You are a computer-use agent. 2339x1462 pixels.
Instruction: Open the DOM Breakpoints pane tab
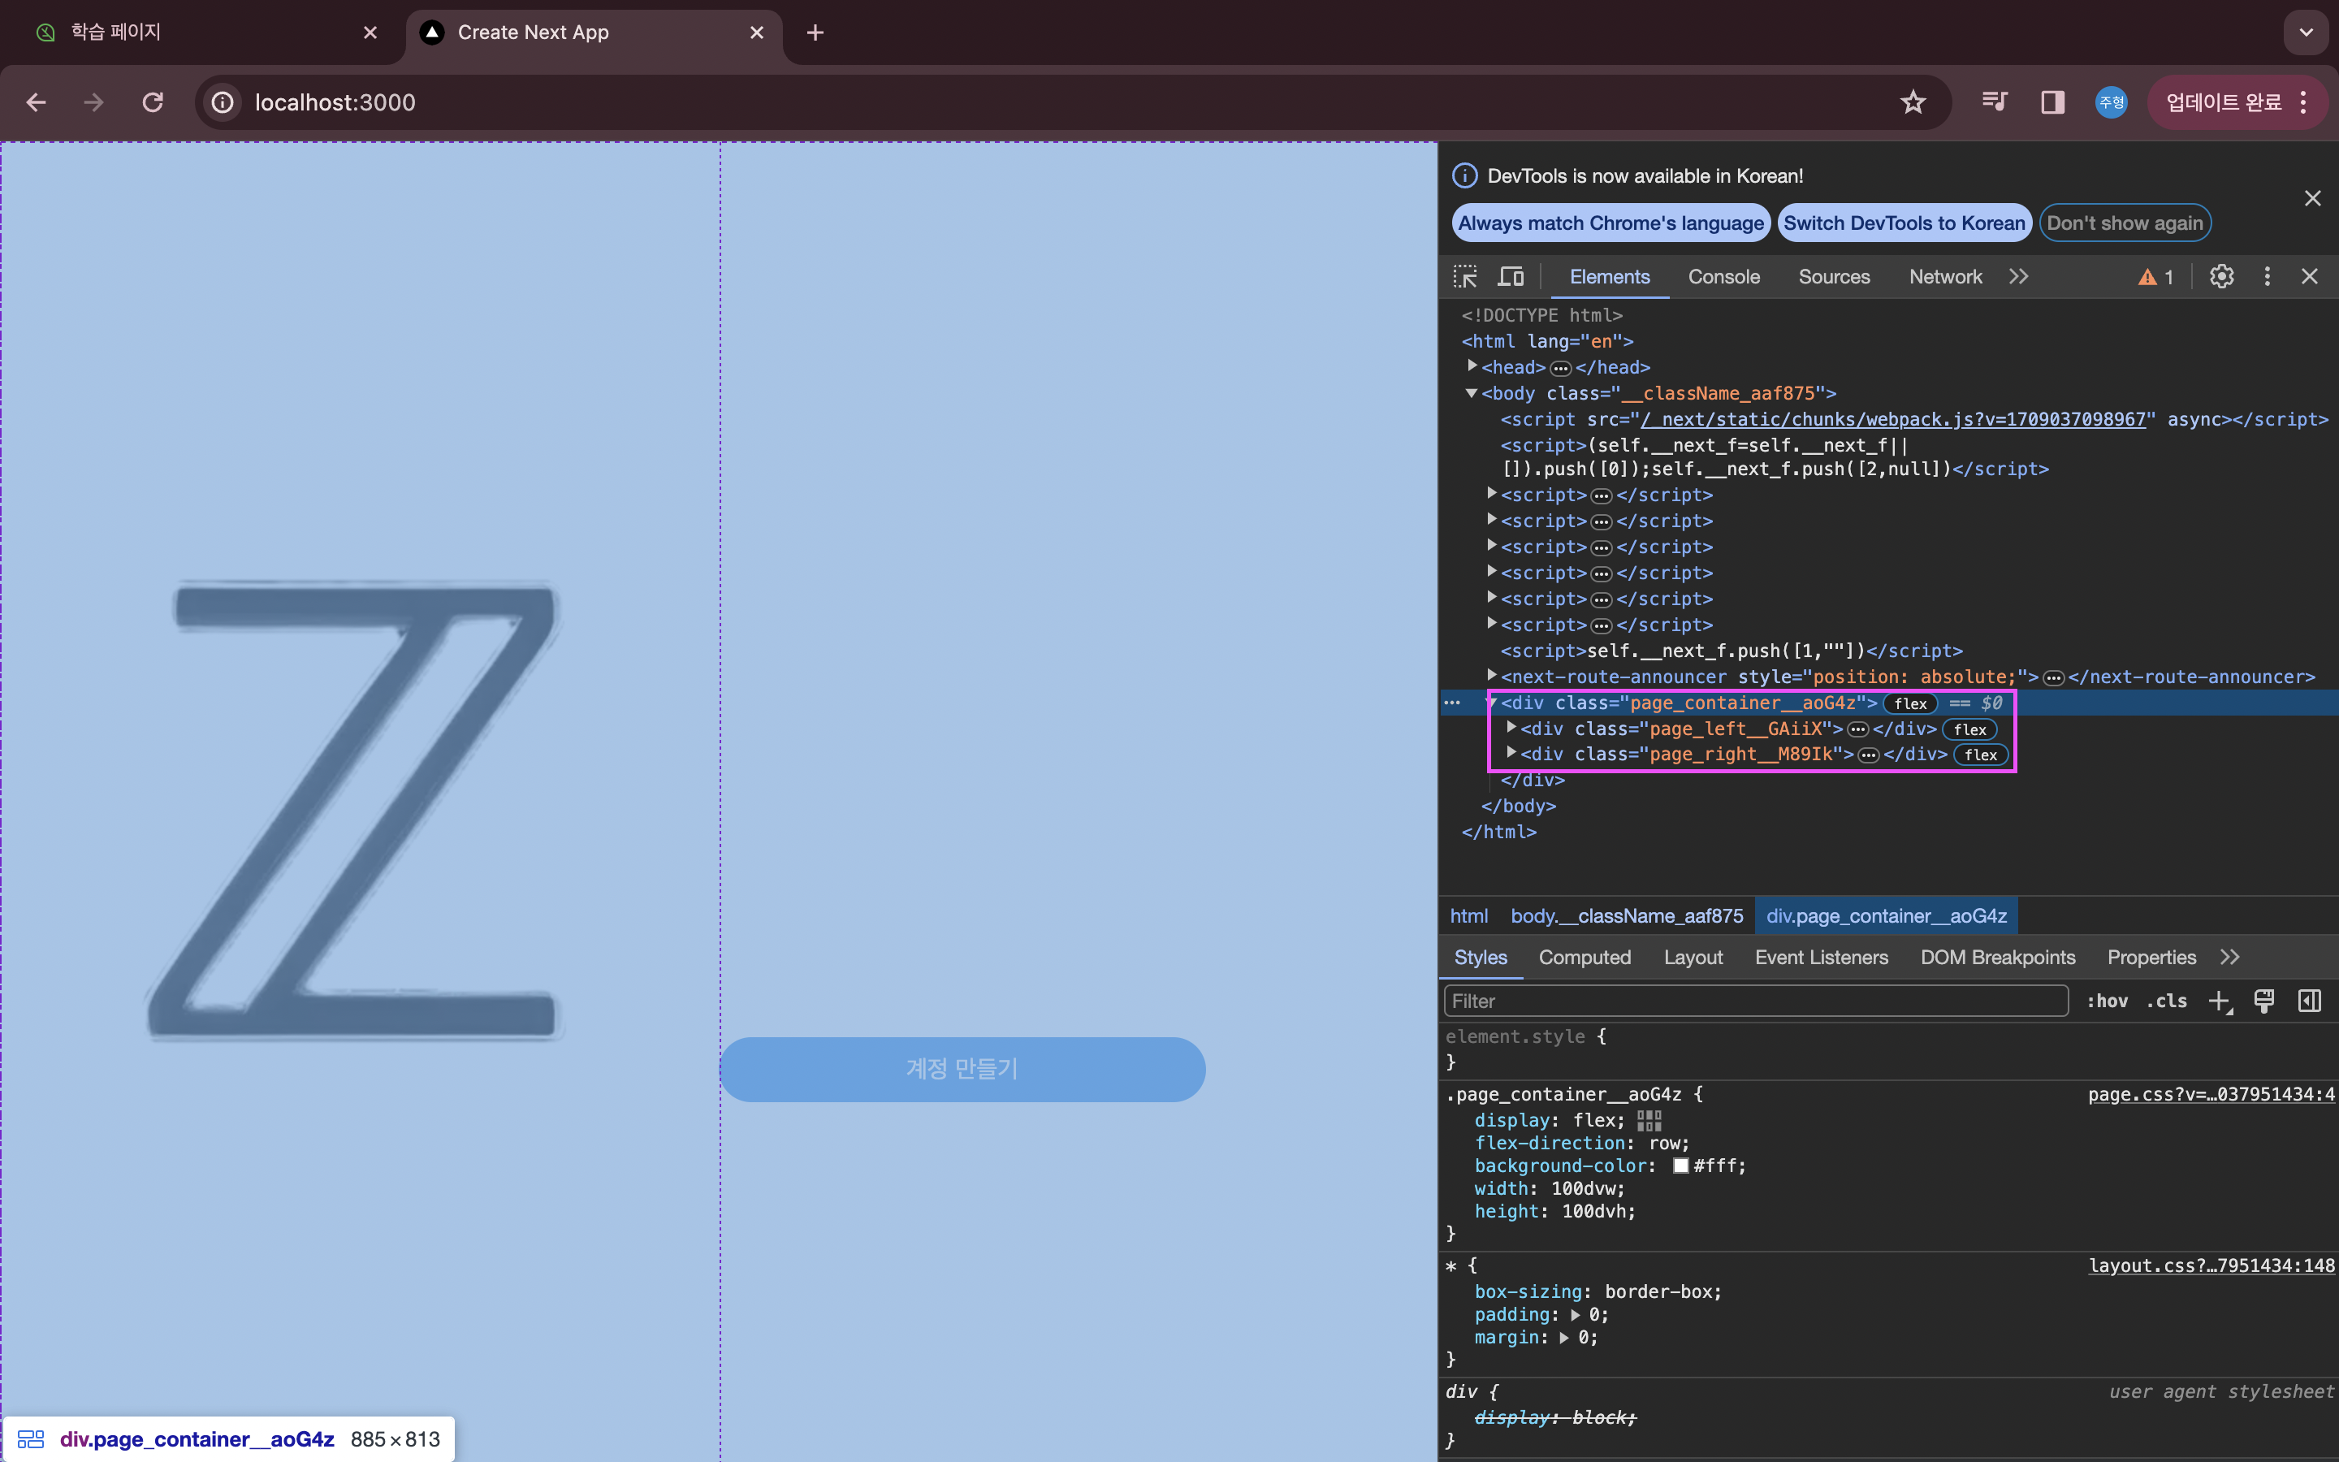(x=1997, y=958)
